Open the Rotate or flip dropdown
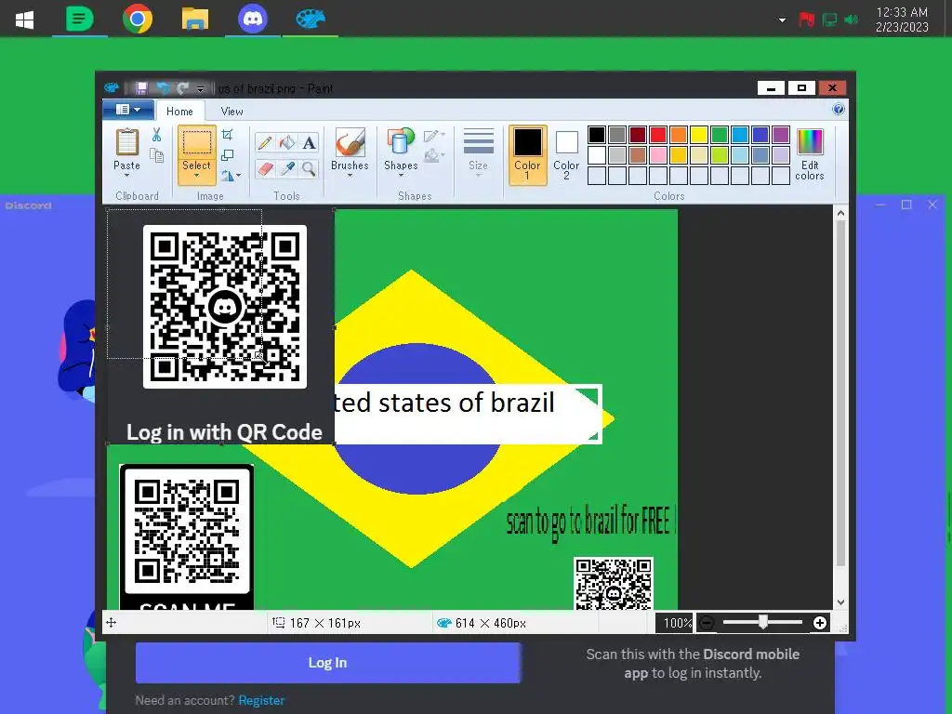 [231, 176]
